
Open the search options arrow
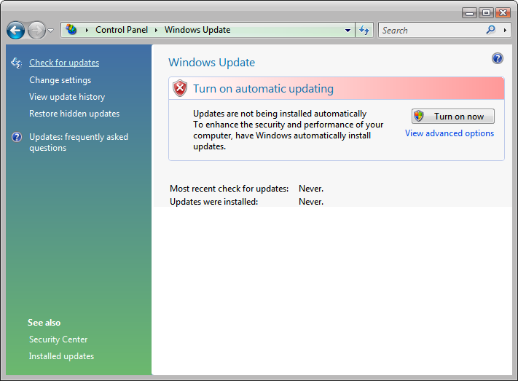505,31
